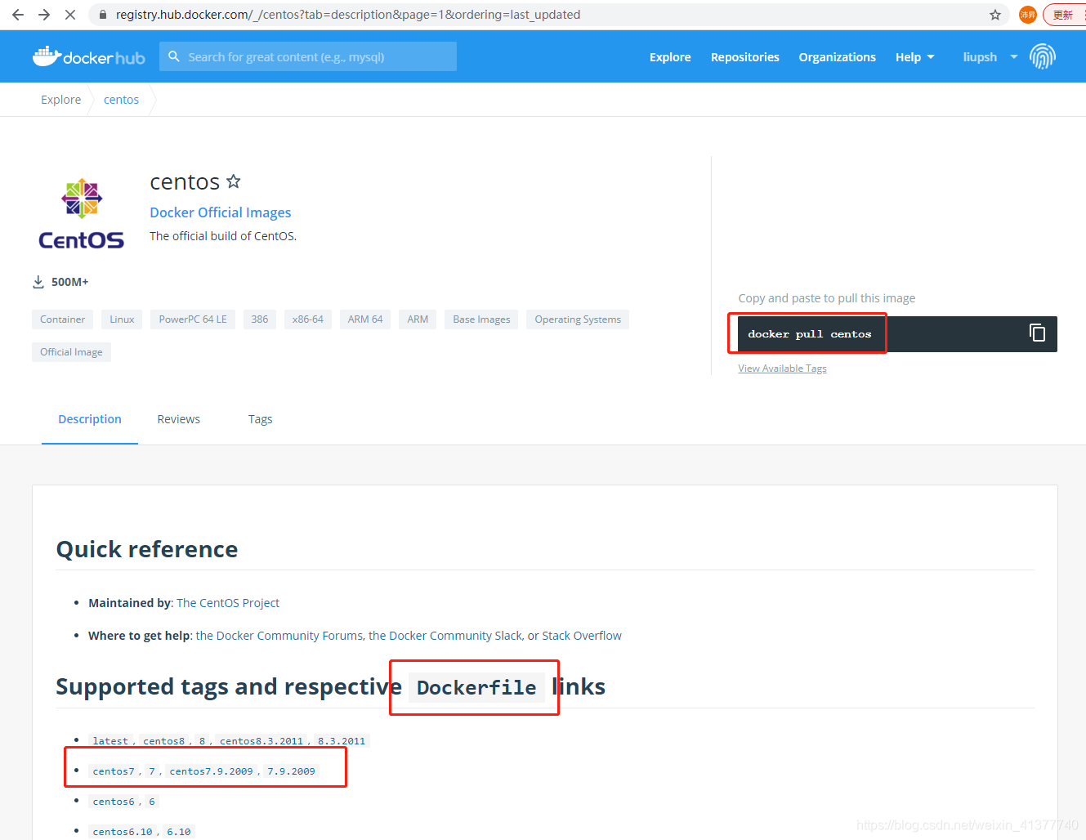Open the centos6.10 tag link
The height and width of the screenshot is (840, 1086).
[123, 832]
